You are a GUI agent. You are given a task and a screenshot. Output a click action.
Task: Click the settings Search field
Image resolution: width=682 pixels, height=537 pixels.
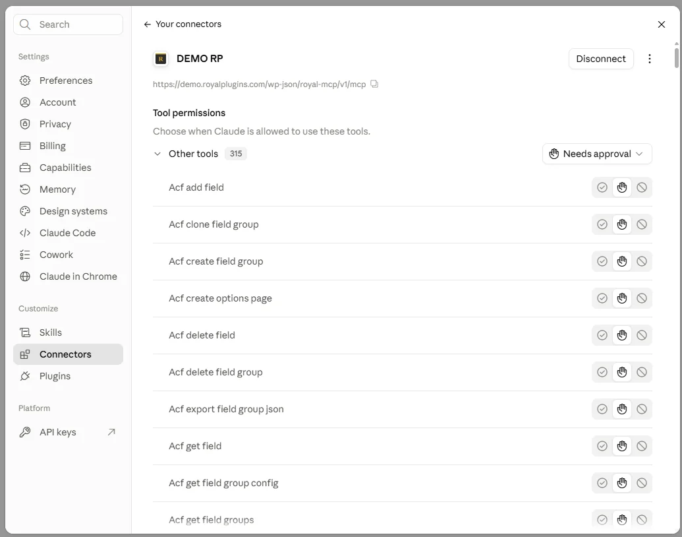(69, 24)
